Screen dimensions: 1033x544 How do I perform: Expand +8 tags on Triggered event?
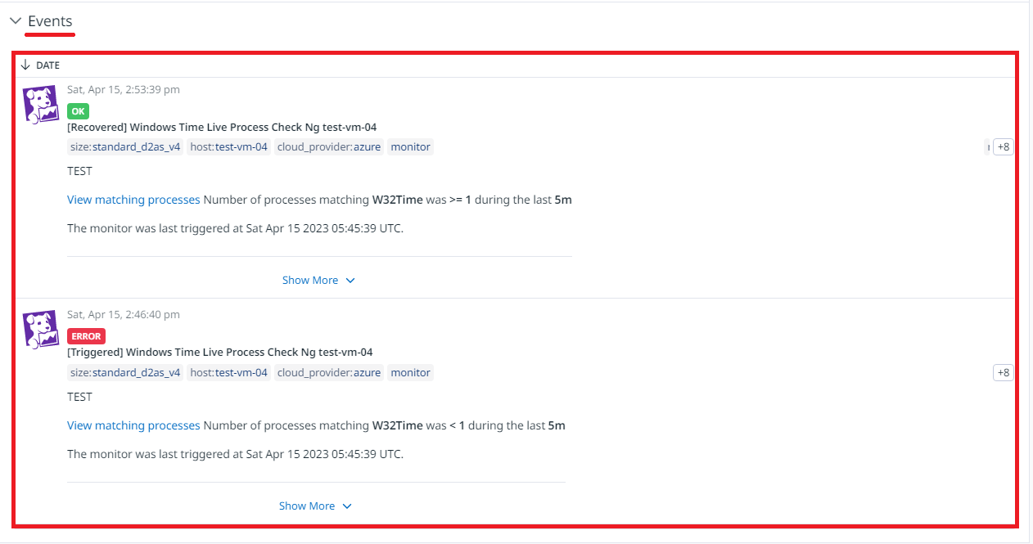tap(1003, 373)
